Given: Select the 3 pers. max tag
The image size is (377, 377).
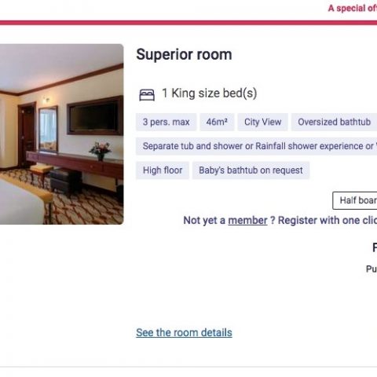Looking at the screenshot, I should pos(166,122).
